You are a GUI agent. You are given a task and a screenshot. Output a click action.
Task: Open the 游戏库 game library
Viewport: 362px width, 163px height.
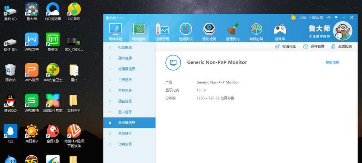280,32
